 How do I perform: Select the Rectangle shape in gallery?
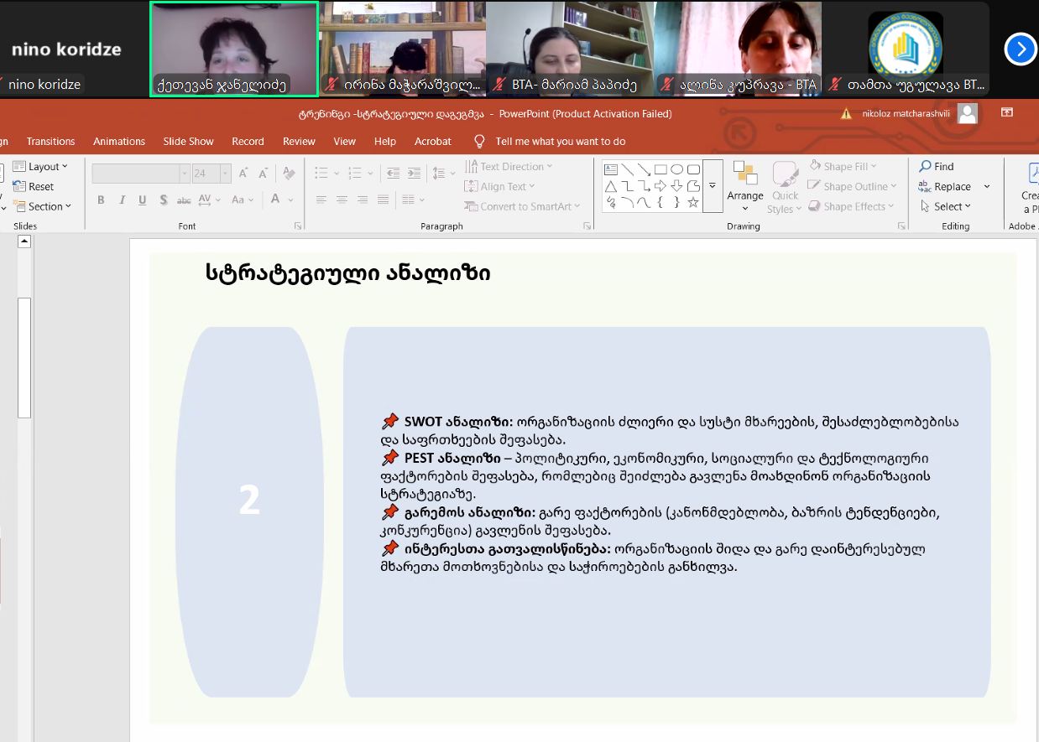pos(660,169)
